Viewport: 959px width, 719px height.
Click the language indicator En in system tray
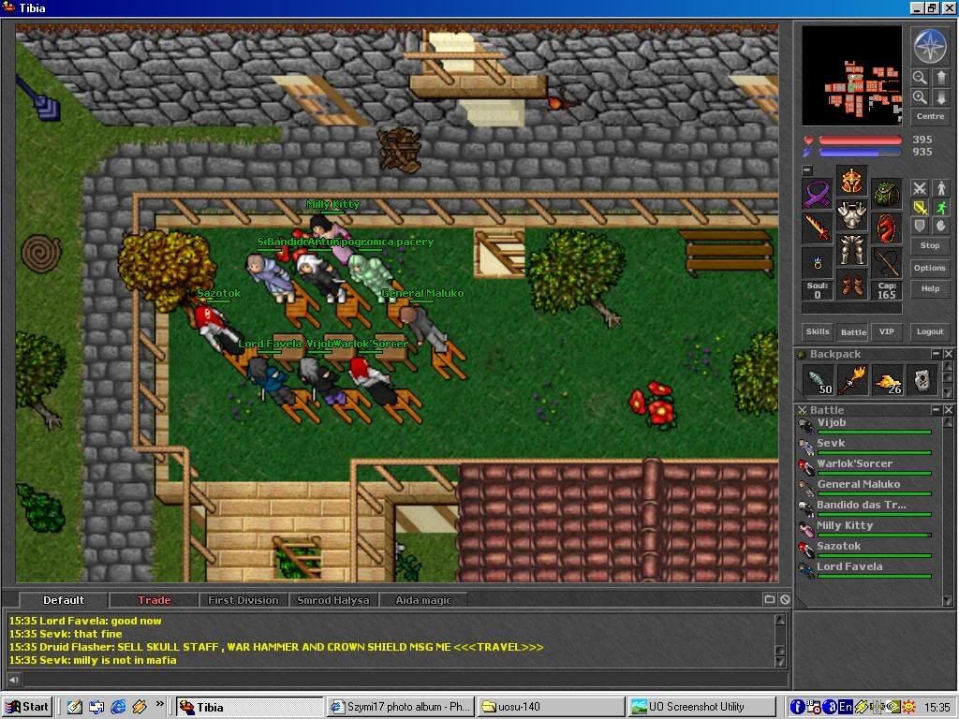click(846, 707)
